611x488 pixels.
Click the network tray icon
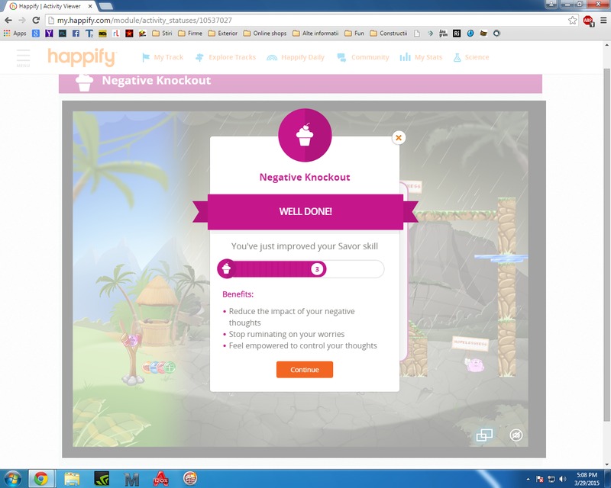[x=551, y=479]
